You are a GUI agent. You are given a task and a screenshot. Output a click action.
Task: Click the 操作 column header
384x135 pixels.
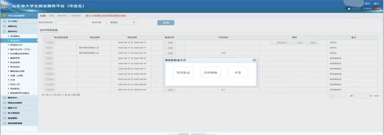tap(294, 37)
